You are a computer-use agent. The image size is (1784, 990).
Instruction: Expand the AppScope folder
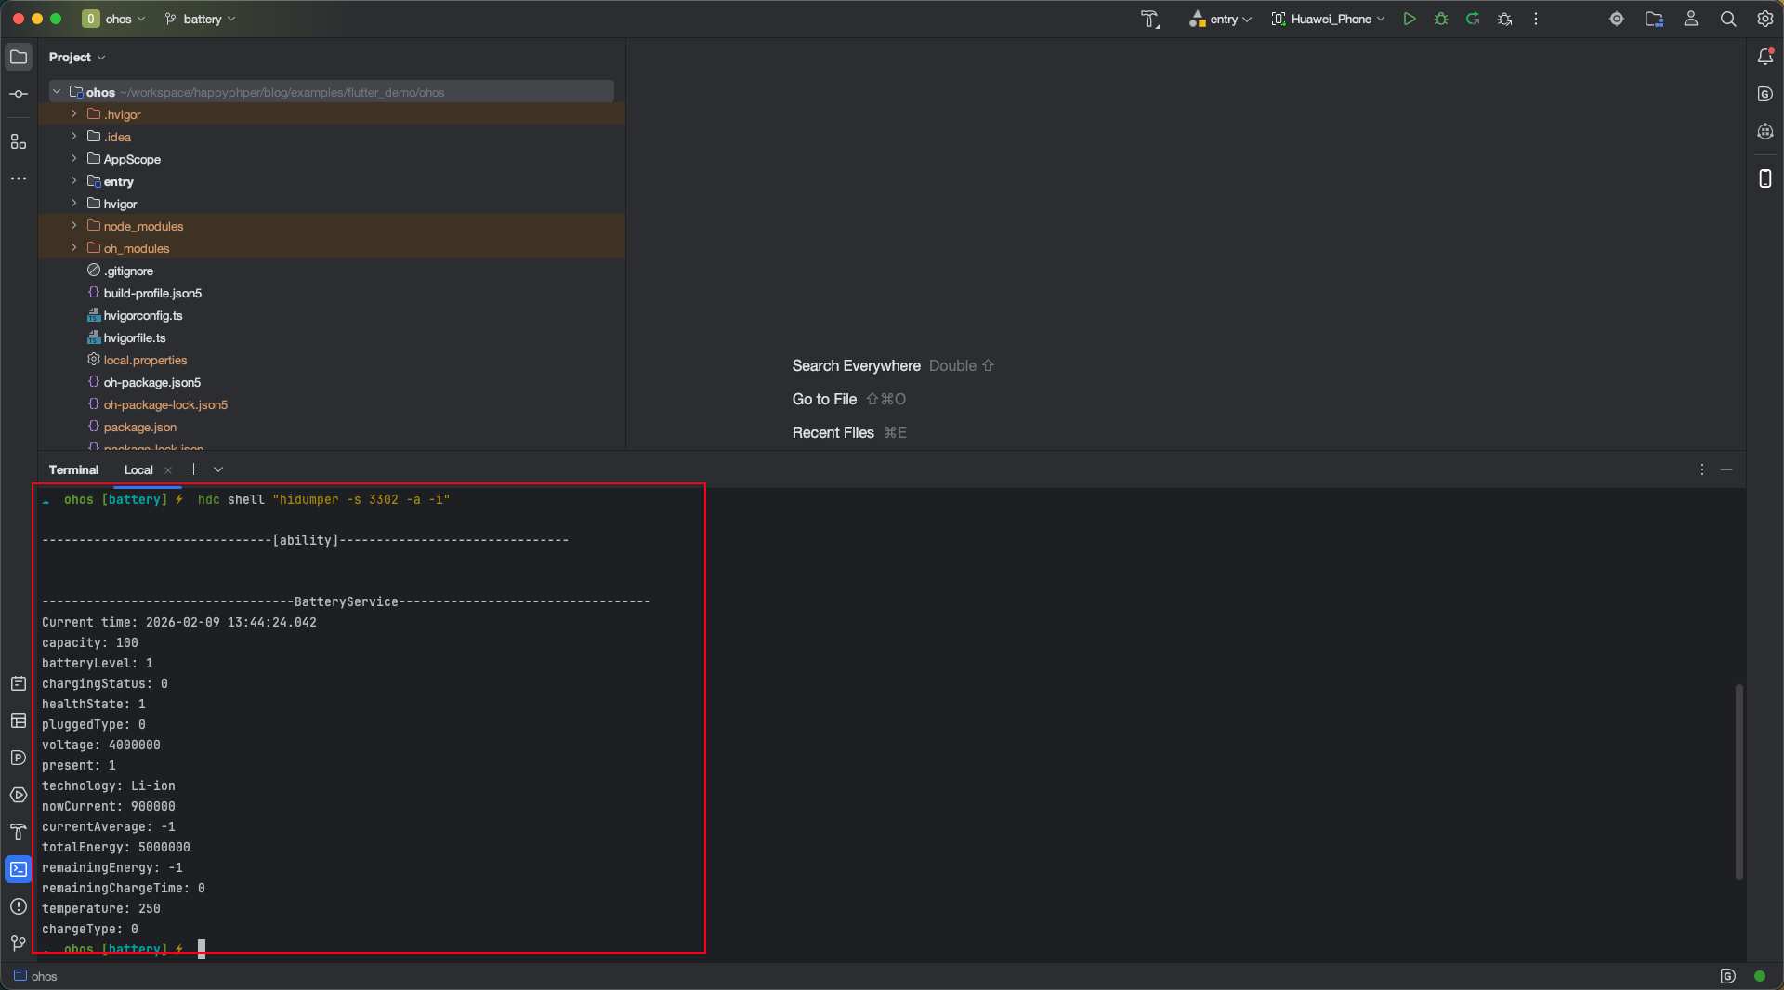click(74, 158)
